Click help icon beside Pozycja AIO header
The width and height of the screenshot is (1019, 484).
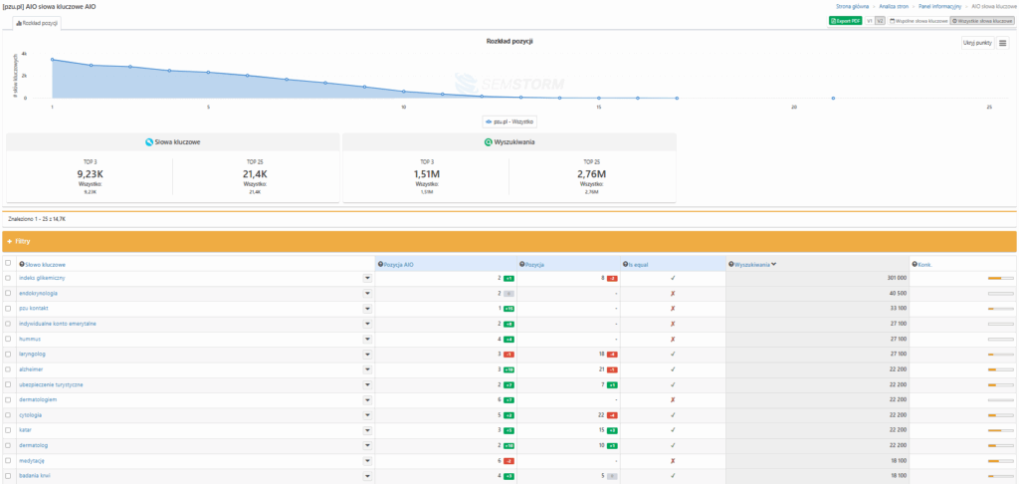pyautogui.click(x=381, y=264)
